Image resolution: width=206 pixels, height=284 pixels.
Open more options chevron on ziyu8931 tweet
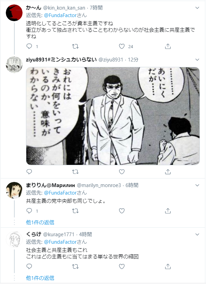(x=197, y=60)
